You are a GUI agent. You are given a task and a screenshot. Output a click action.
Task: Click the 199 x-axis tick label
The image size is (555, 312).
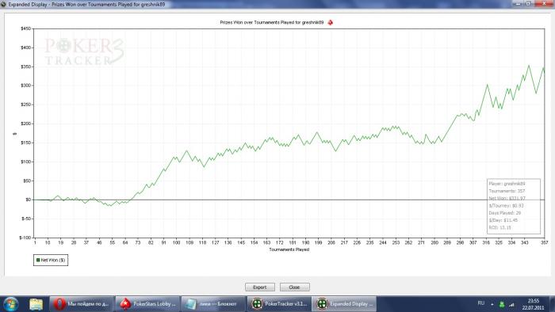pos(318,243)
